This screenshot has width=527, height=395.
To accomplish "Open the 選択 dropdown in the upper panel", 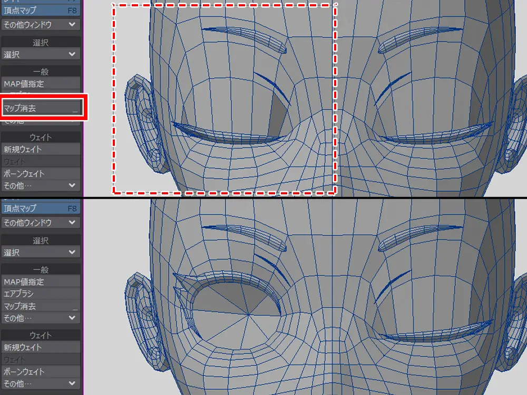I will (41, 54).
